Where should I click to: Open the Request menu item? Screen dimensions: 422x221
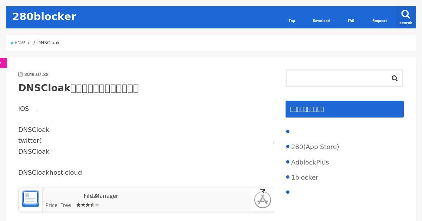tap(379, 21)
